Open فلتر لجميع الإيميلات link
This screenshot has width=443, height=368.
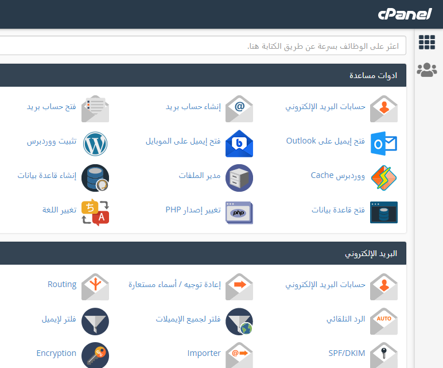point(188,319)
